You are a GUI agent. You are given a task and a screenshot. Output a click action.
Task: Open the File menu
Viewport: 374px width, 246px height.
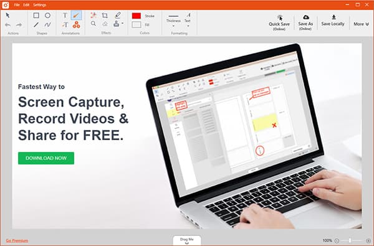pos(17,5)
